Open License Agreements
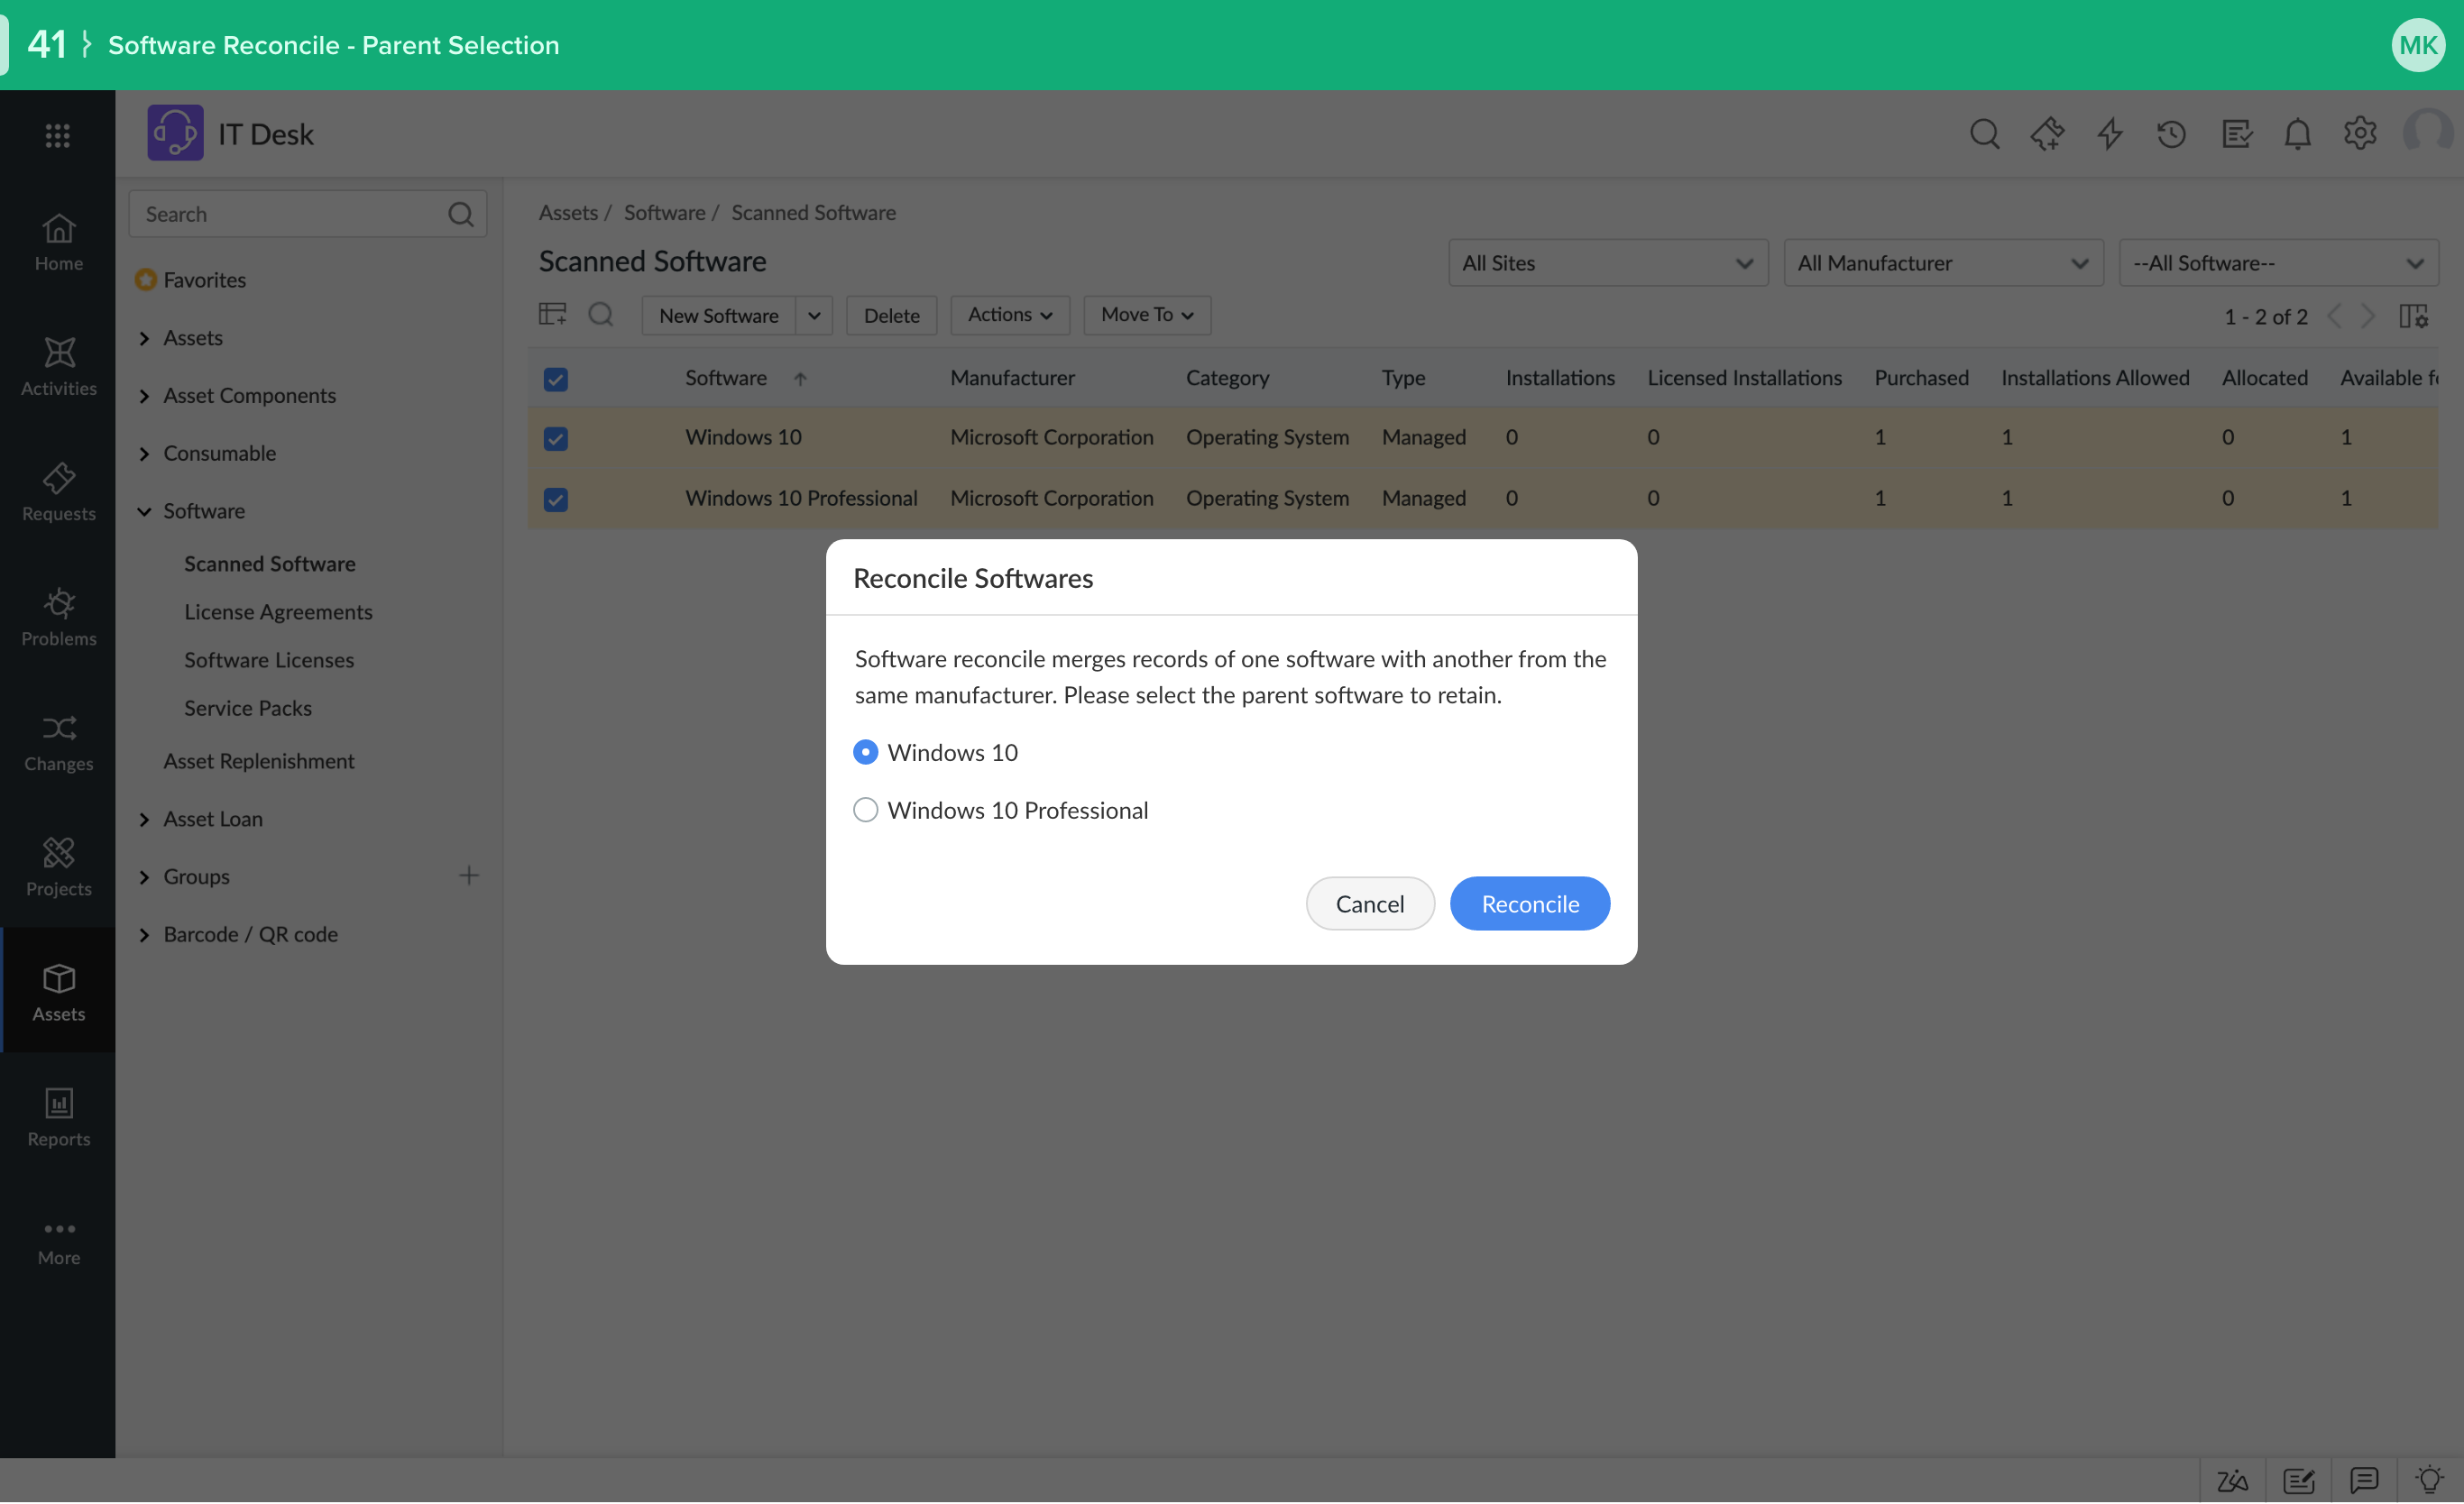 (x=278, y=612)
